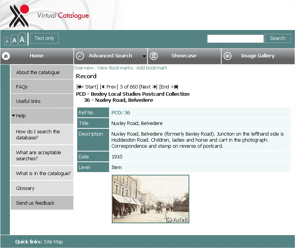Viewport: 295px width, 248px height.
Task: Jump to the End record
Action: click(x=169, y=87)
